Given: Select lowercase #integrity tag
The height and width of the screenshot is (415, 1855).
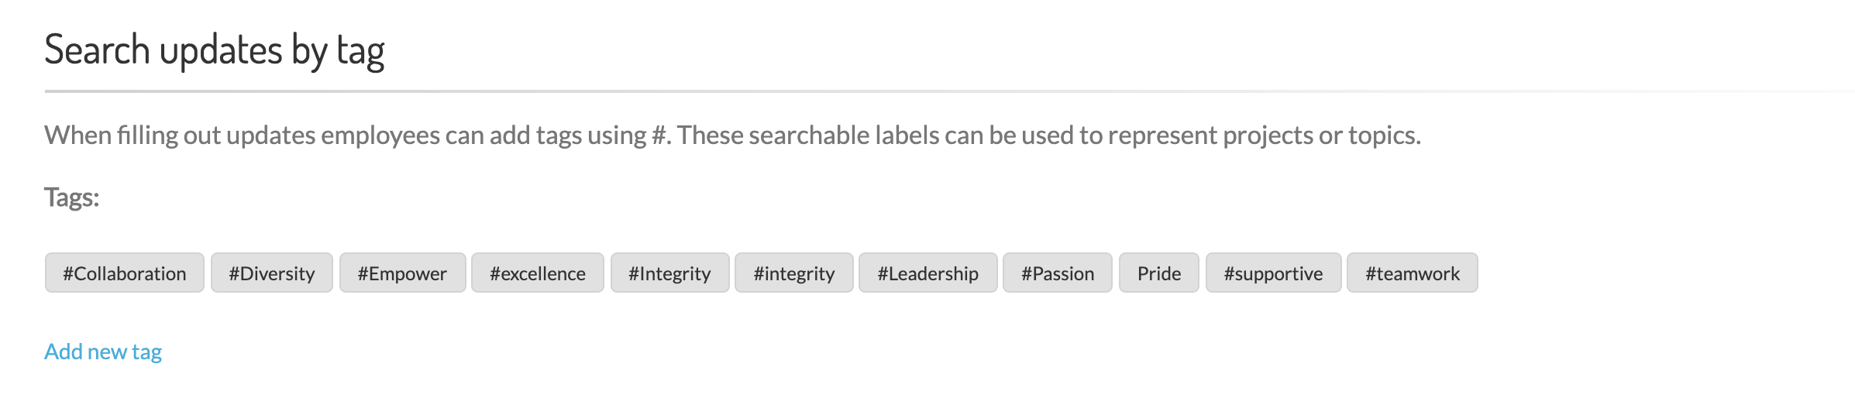Looking at the screenshot, I should (794, 273).
